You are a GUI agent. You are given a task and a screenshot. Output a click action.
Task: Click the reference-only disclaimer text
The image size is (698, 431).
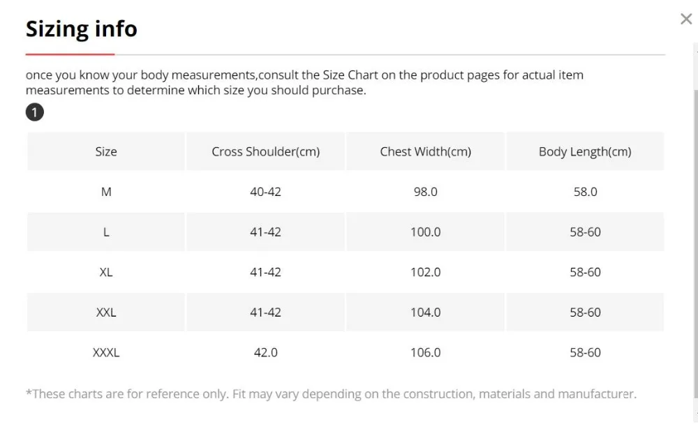click(331, 394)
